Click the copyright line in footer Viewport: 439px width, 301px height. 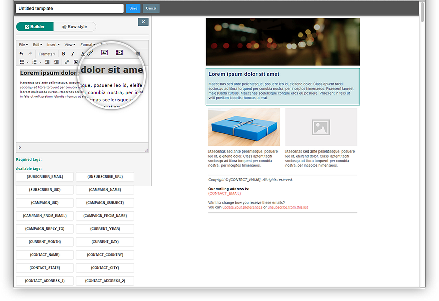(250, 180)
